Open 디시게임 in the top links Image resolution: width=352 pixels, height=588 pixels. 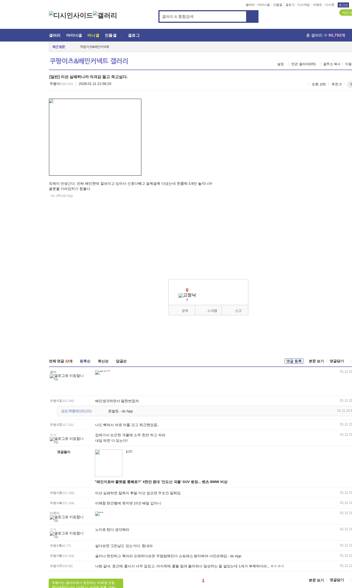point(304,5)
